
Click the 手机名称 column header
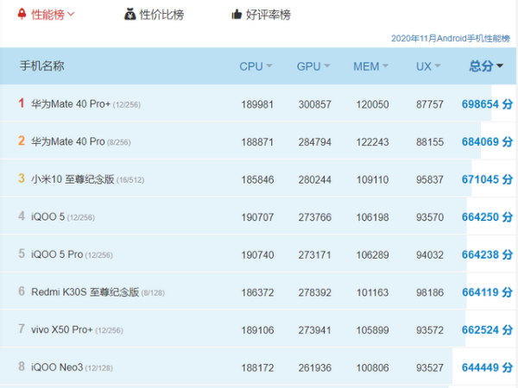pos(41,66)
